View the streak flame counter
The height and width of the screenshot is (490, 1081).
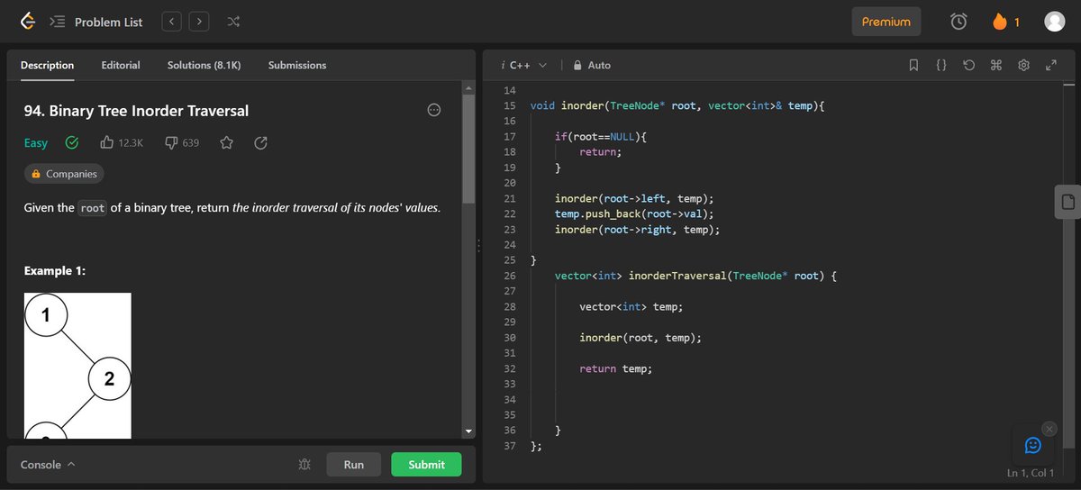1005,22
